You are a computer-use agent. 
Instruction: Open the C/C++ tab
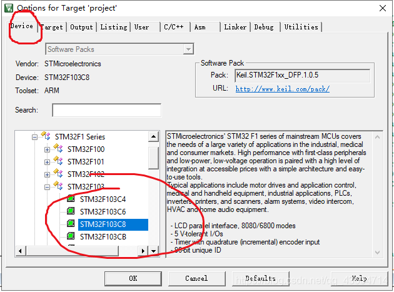(x=175, y=27)
